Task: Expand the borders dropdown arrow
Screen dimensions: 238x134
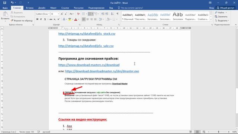Action: 117,19
